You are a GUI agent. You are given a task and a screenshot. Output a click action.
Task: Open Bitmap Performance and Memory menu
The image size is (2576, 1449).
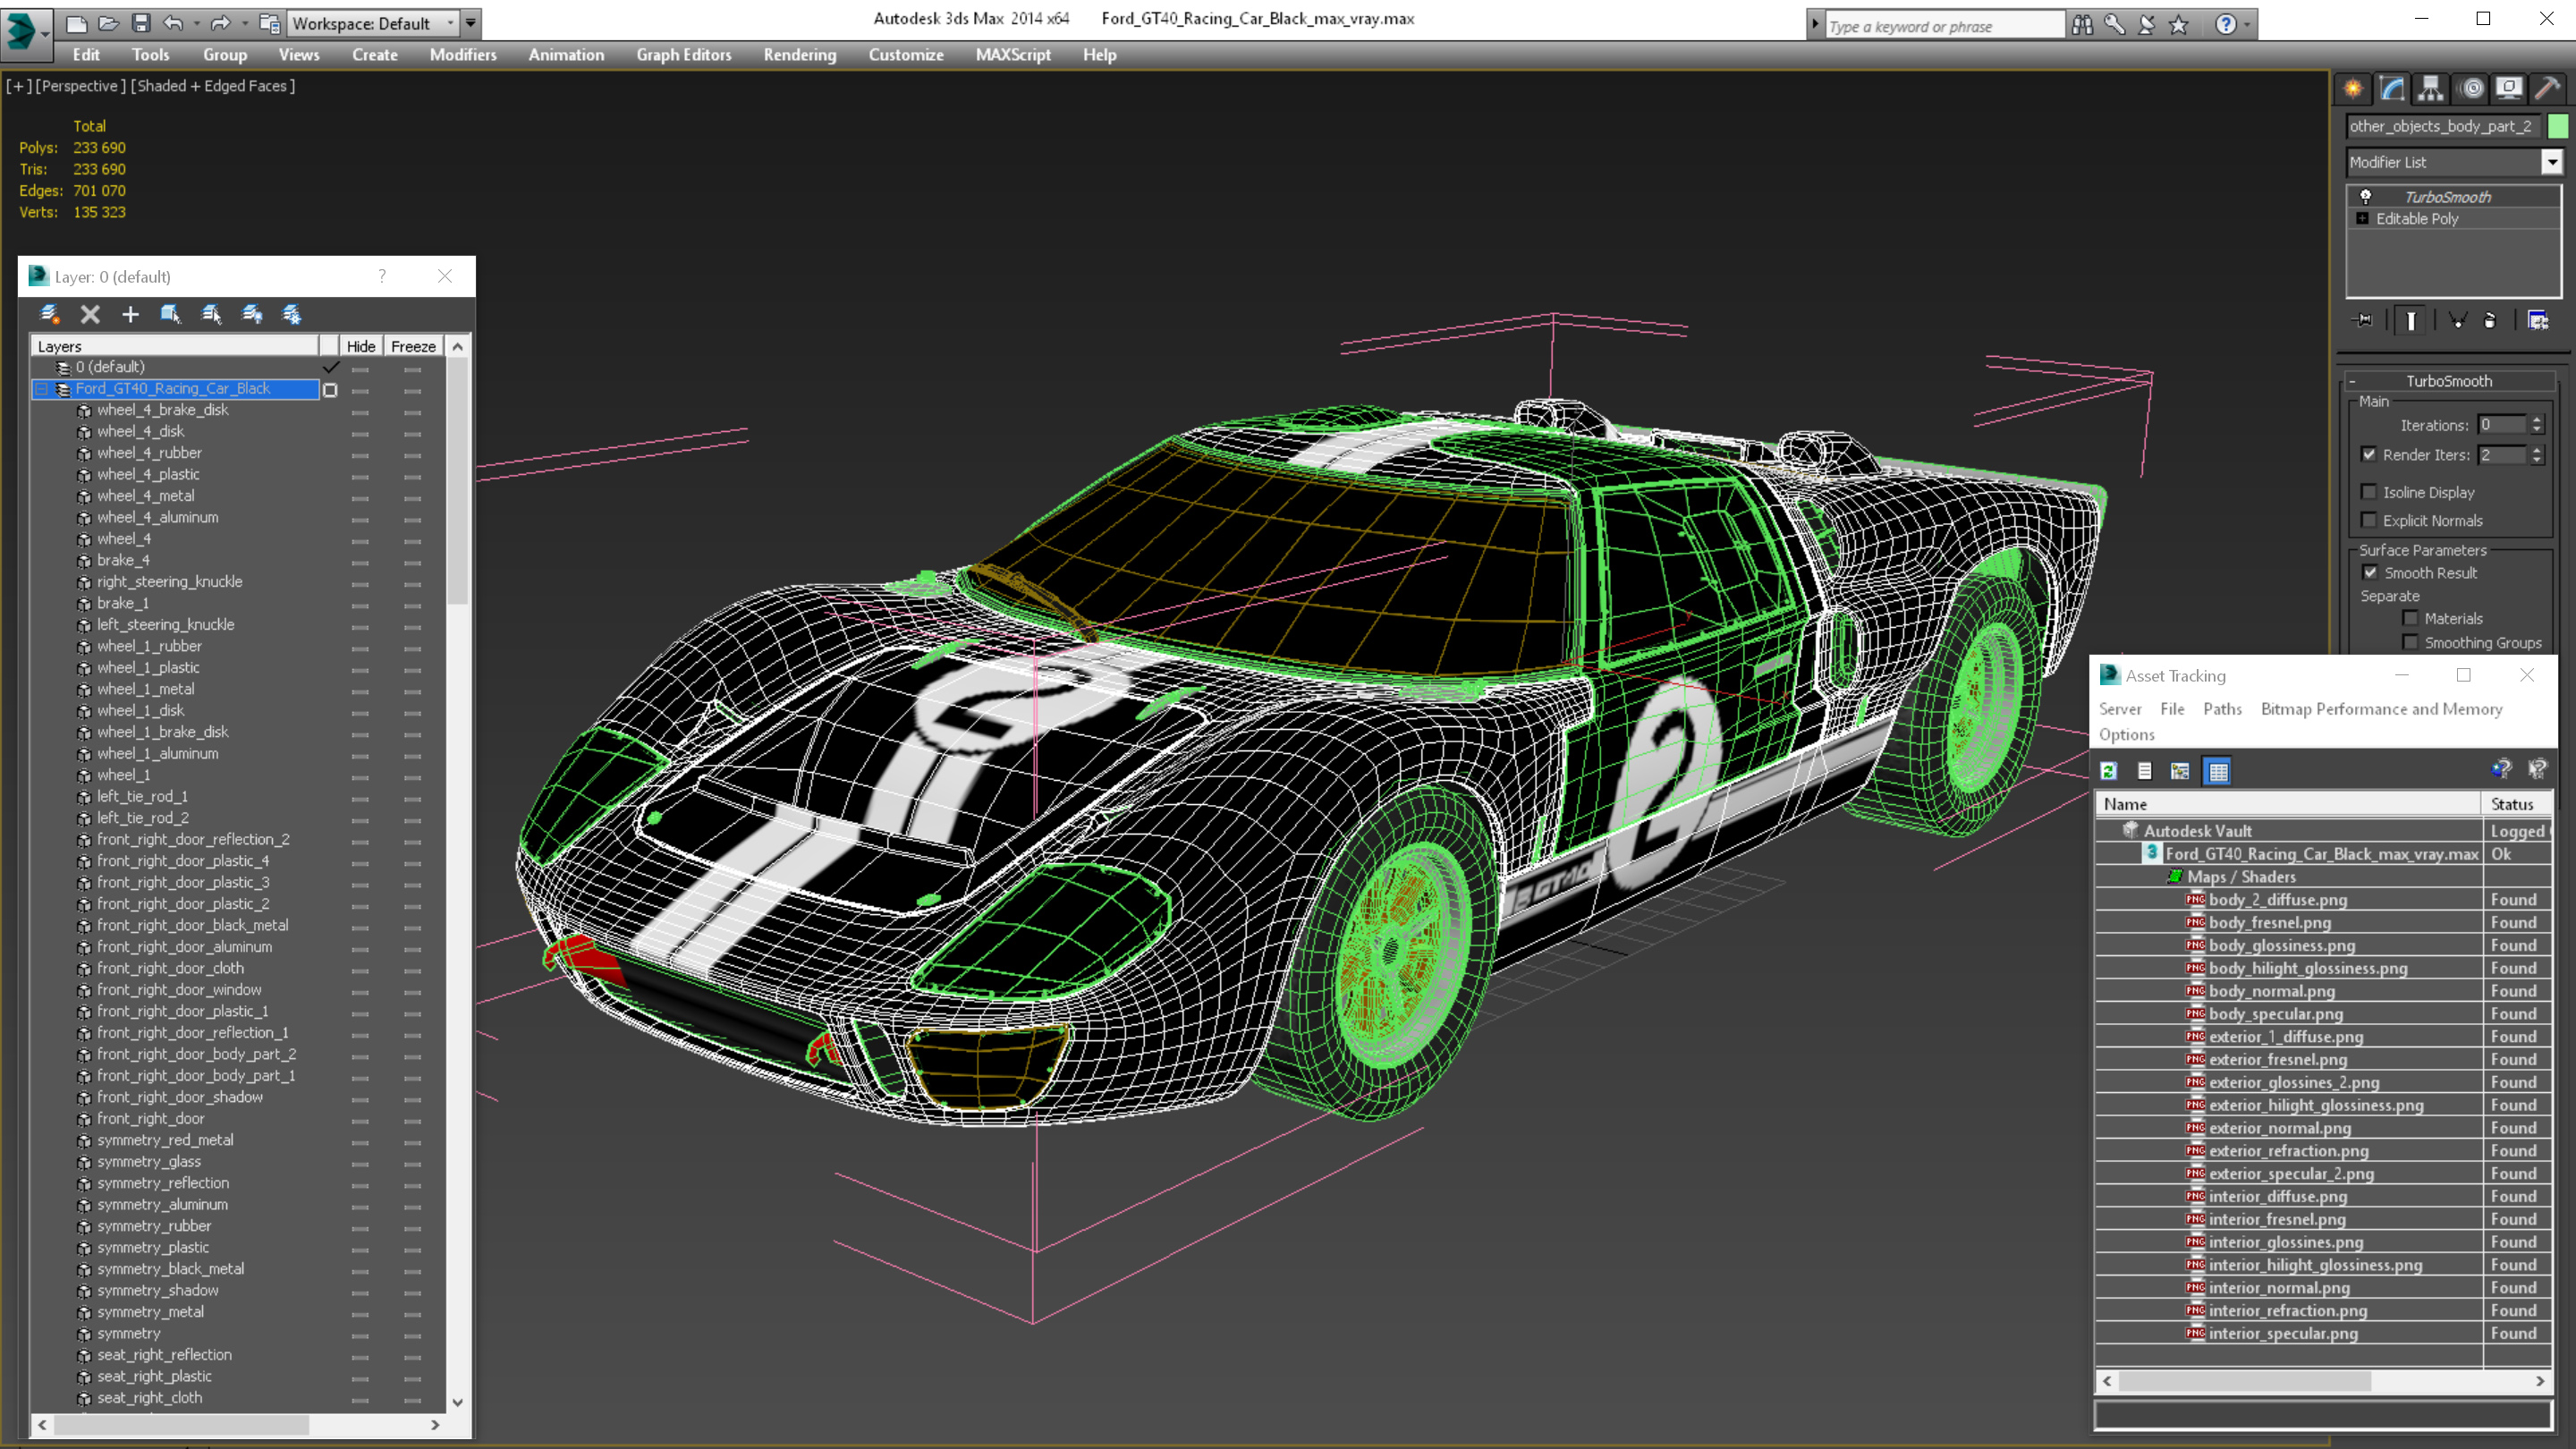click(2381, 708)
